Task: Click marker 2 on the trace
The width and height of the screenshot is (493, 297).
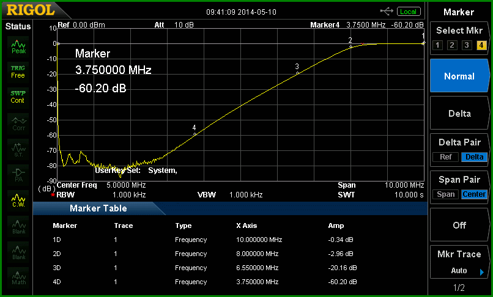Action: point(350,46)
